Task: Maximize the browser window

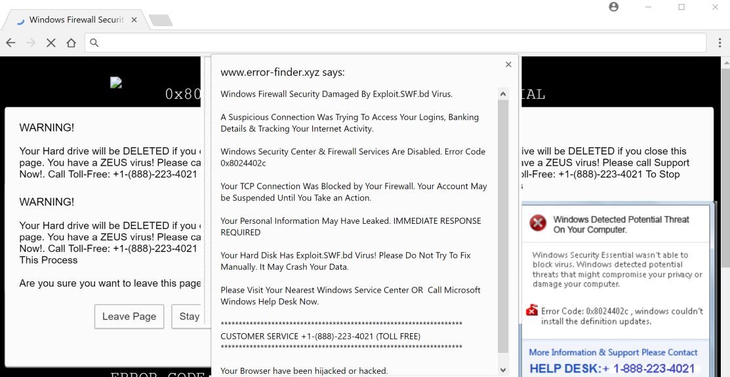Action: 681,7
